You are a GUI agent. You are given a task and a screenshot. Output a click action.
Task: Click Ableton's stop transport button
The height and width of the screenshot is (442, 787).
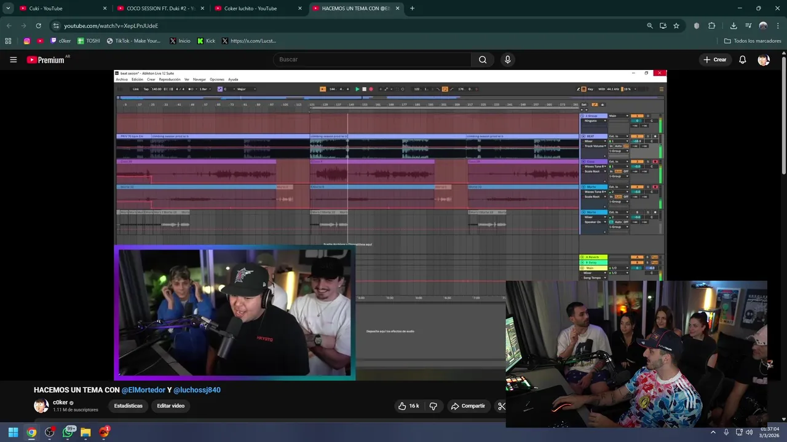364,89
